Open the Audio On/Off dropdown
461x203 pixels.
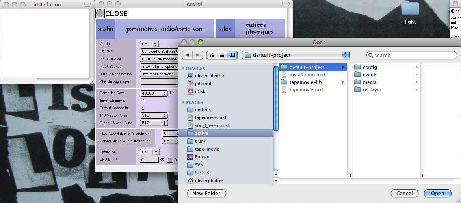pyautogui.click(x=150, y=44)
